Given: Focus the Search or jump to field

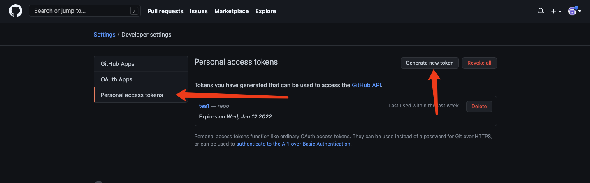Looking at the screenshot, I should (x=80, y=11).
